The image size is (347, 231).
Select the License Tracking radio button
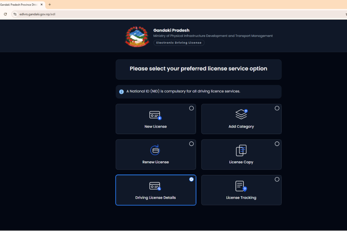click(277, 179)
